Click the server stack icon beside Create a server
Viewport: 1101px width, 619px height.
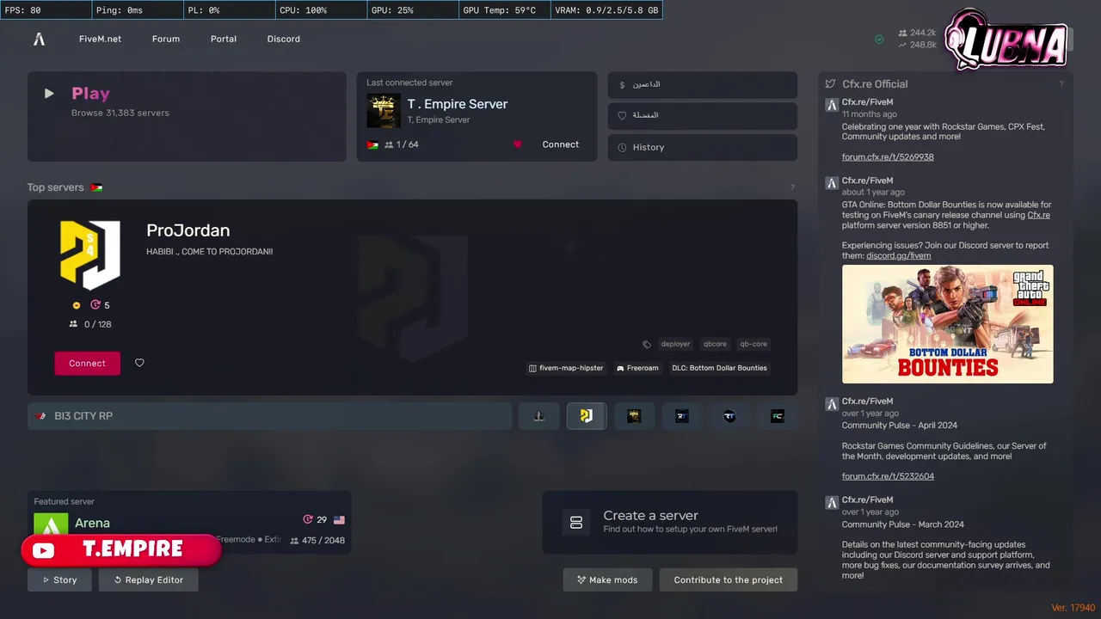point(576,523)
